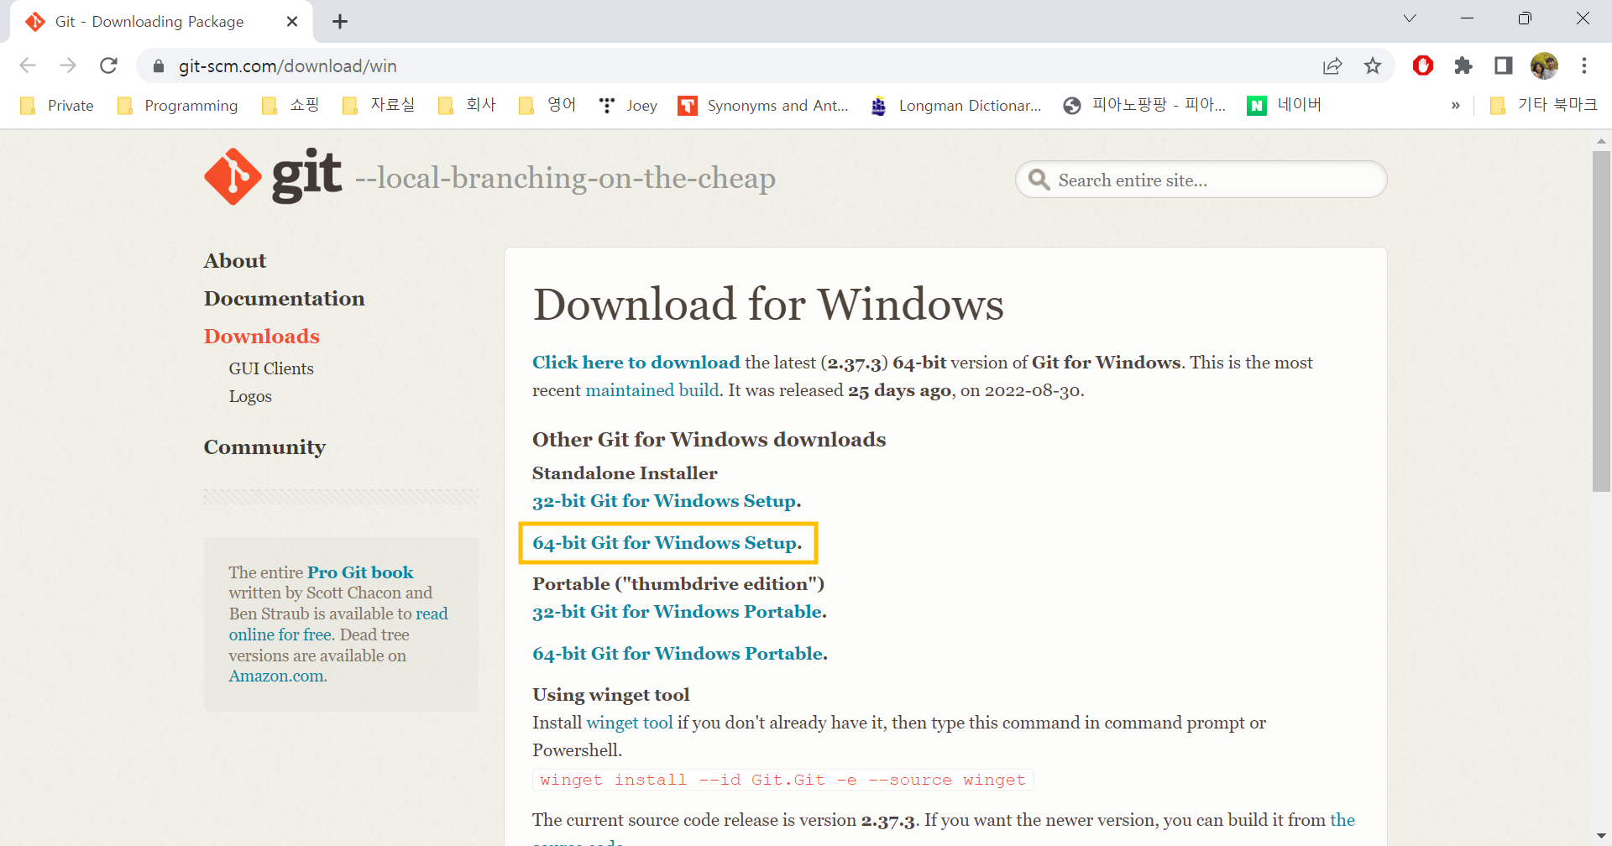Click the 'read online for free' link
Image resolution: width=1612 pixels, height=846 pixels.
(338, 624)
